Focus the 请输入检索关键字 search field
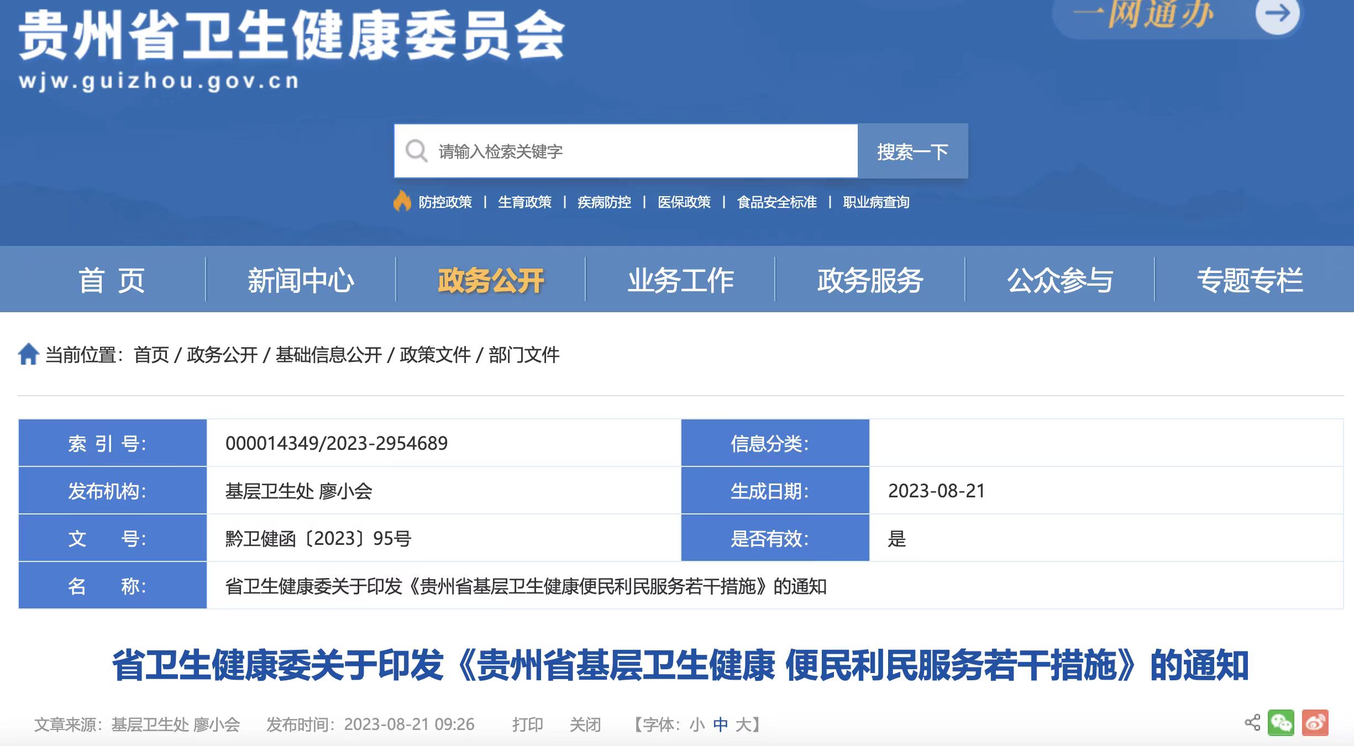 (x=636, y=151)
